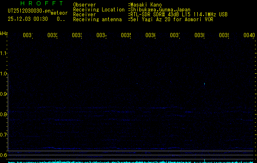
Task: Click the Observer label
Action: pyautogui.click(x=85, y=5)
